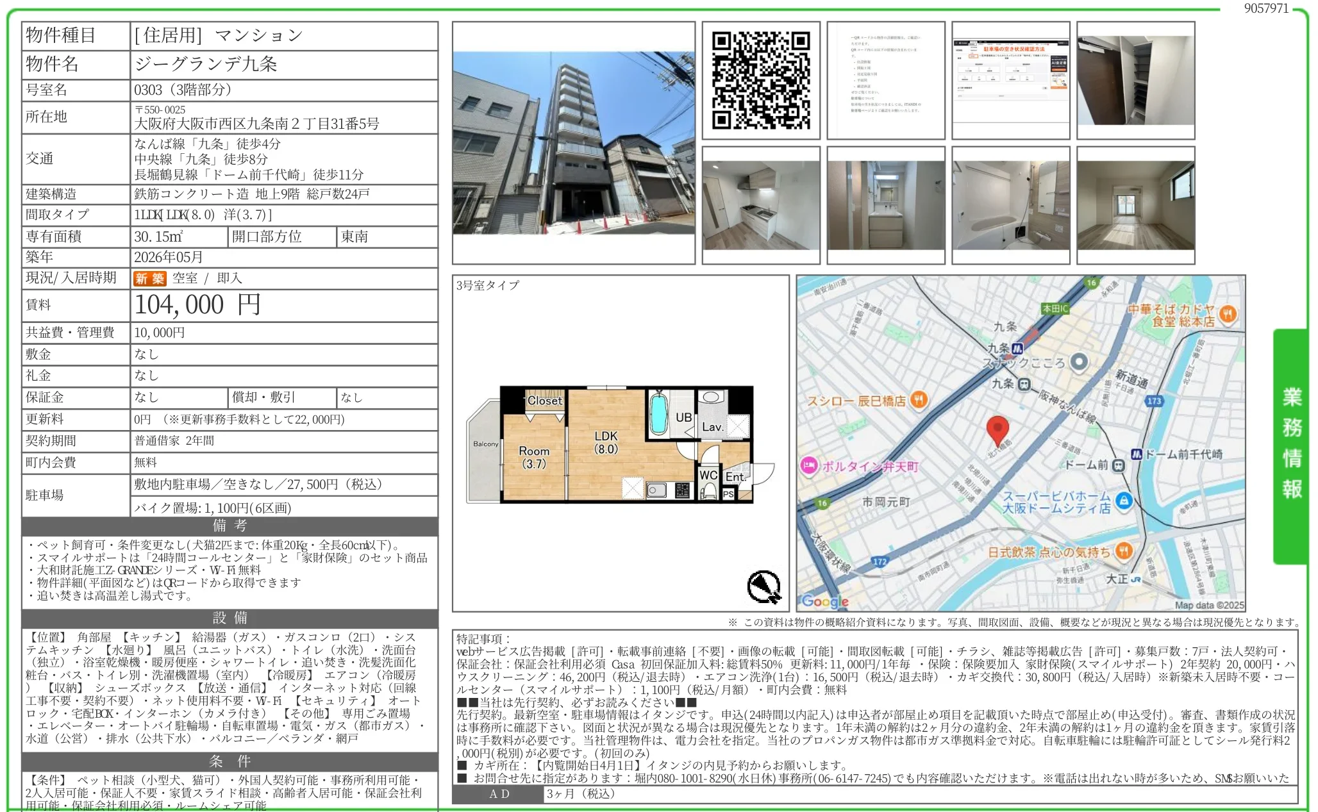The height and width of the screenshot is (812, 1318).
Task: Click the north compass icon on floor plan
Action: (x=764, y=587)
